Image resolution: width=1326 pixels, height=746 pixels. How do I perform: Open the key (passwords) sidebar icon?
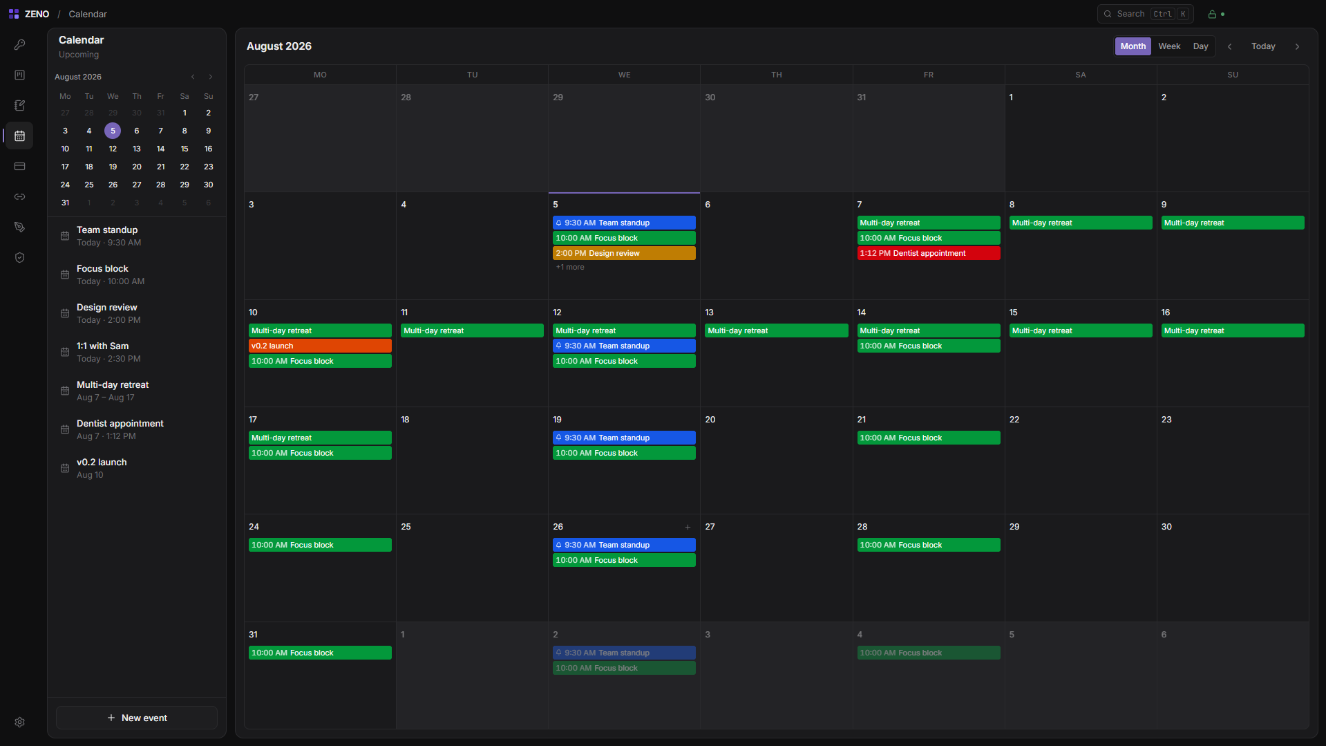click(x=19, y=44)
